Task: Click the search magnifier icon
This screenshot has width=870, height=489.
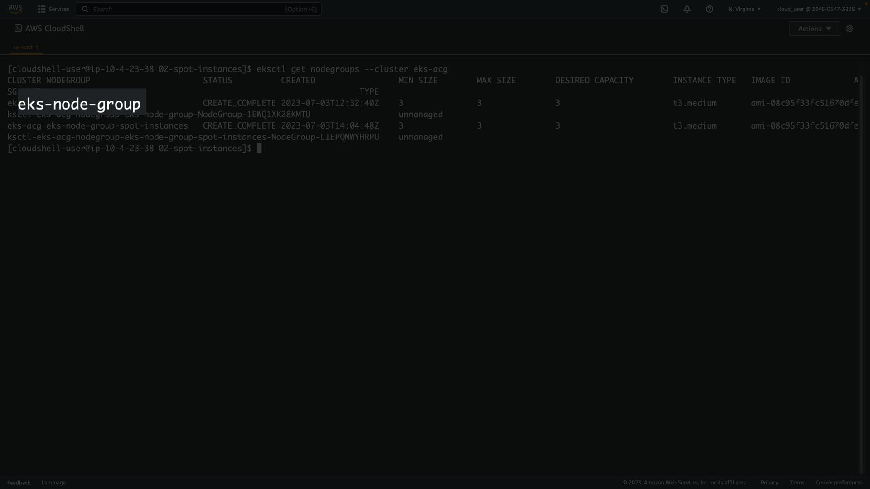Action: 85,9
